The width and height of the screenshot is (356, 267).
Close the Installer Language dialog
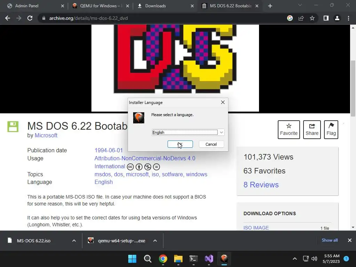(x=223, y=103)
